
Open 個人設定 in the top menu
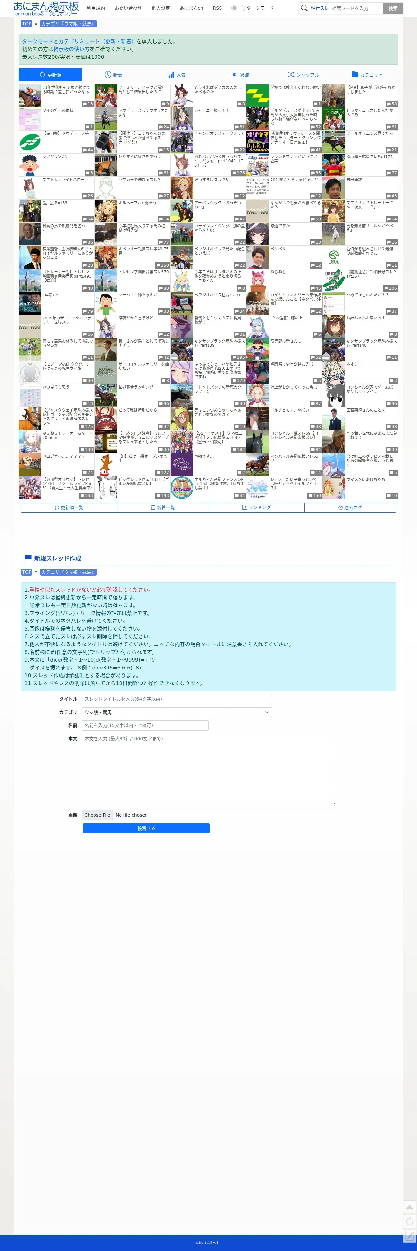[160, 8]
